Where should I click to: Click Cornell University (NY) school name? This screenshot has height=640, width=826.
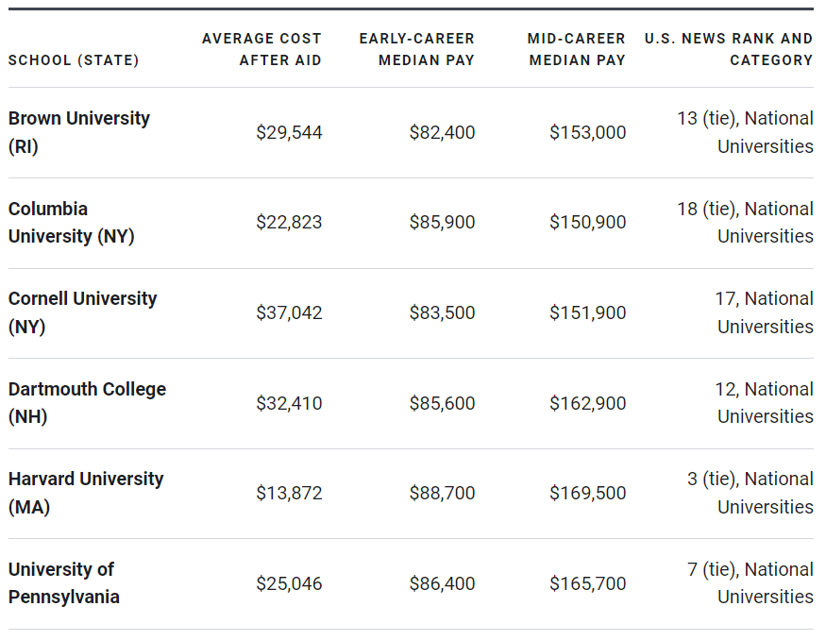[82, 312]
